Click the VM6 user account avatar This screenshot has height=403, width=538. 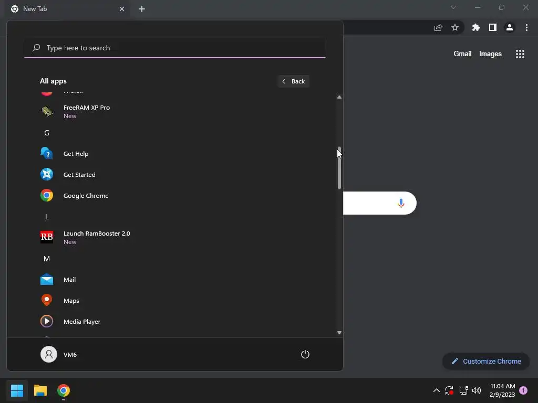[x=49, y=354]
